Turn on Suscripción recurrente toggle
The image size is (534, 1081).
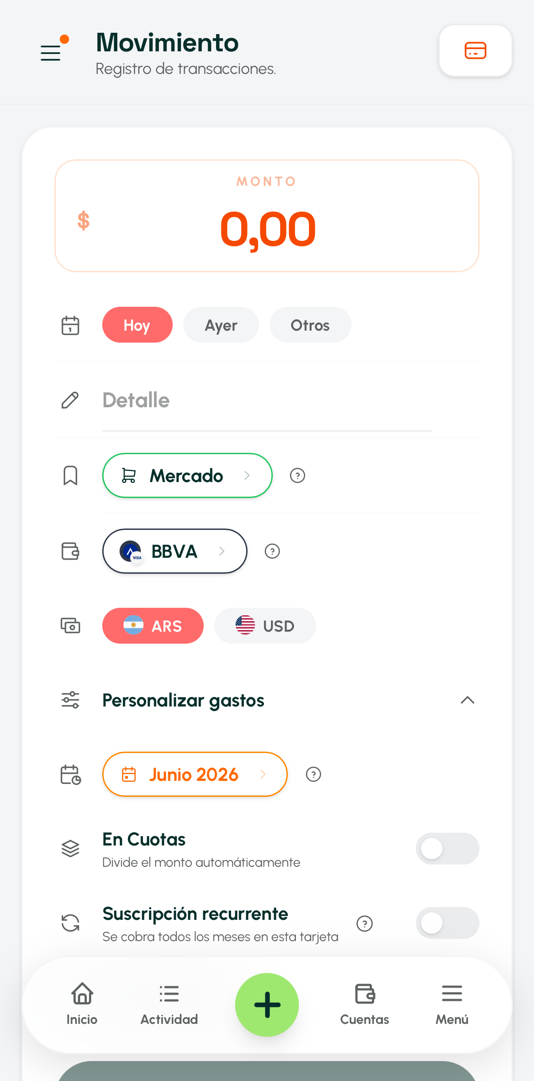tap(447, 923)
